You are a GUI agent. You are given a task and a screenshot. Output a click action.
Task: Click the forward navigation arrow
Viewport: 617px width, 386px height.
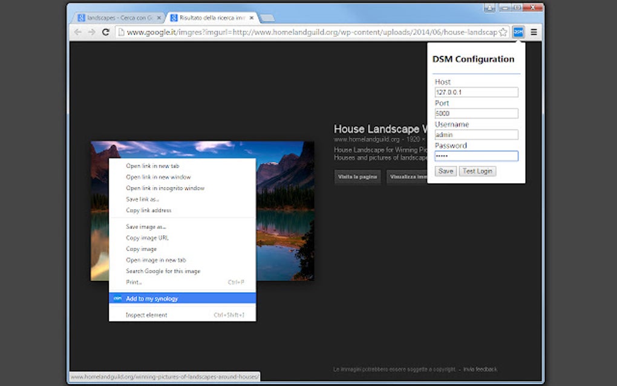91,31
